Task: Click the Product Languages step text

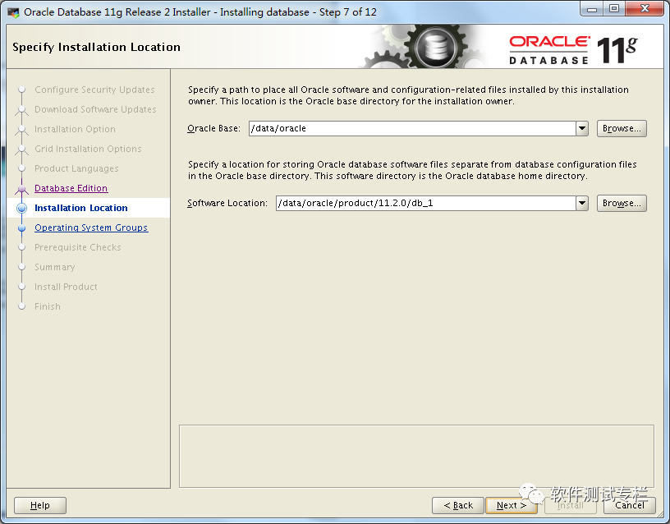Action: coord(76,168)
